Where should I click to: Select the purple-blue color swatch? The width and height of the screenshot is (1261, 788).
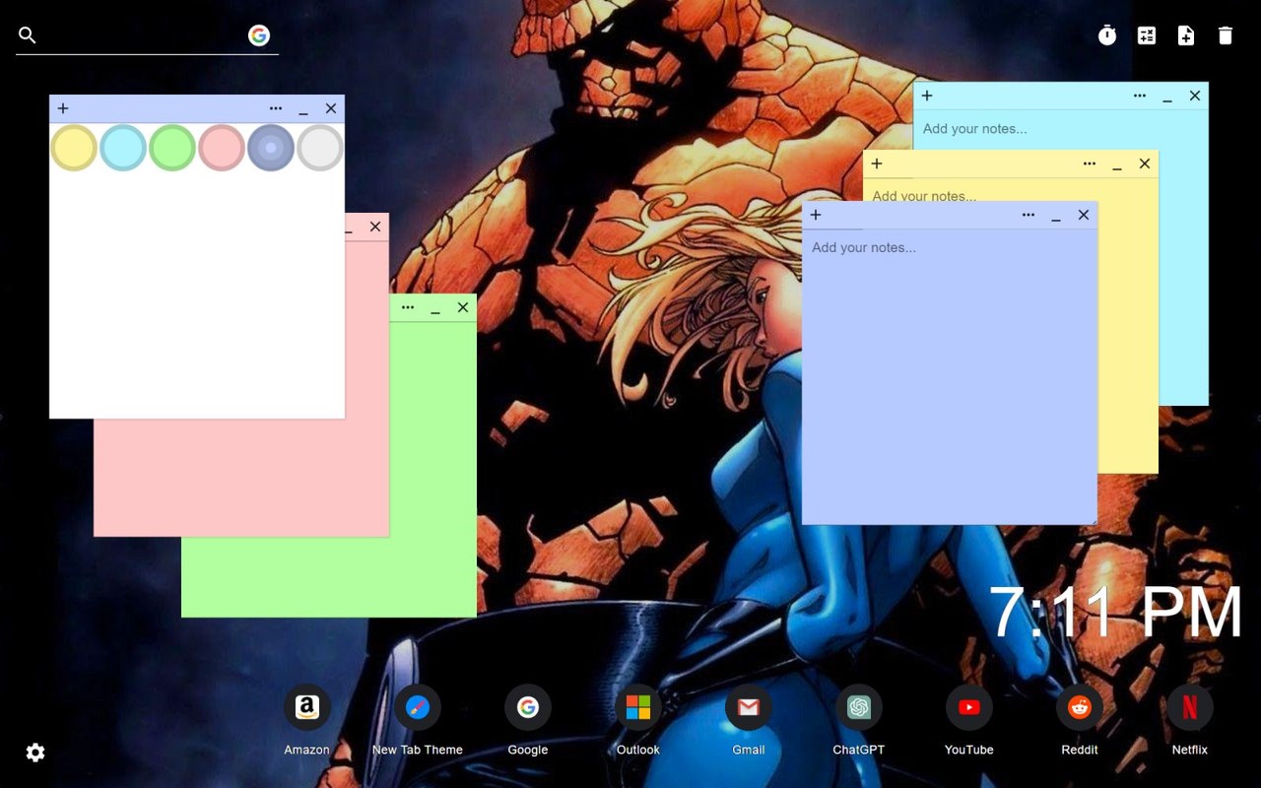coord(271,148)
